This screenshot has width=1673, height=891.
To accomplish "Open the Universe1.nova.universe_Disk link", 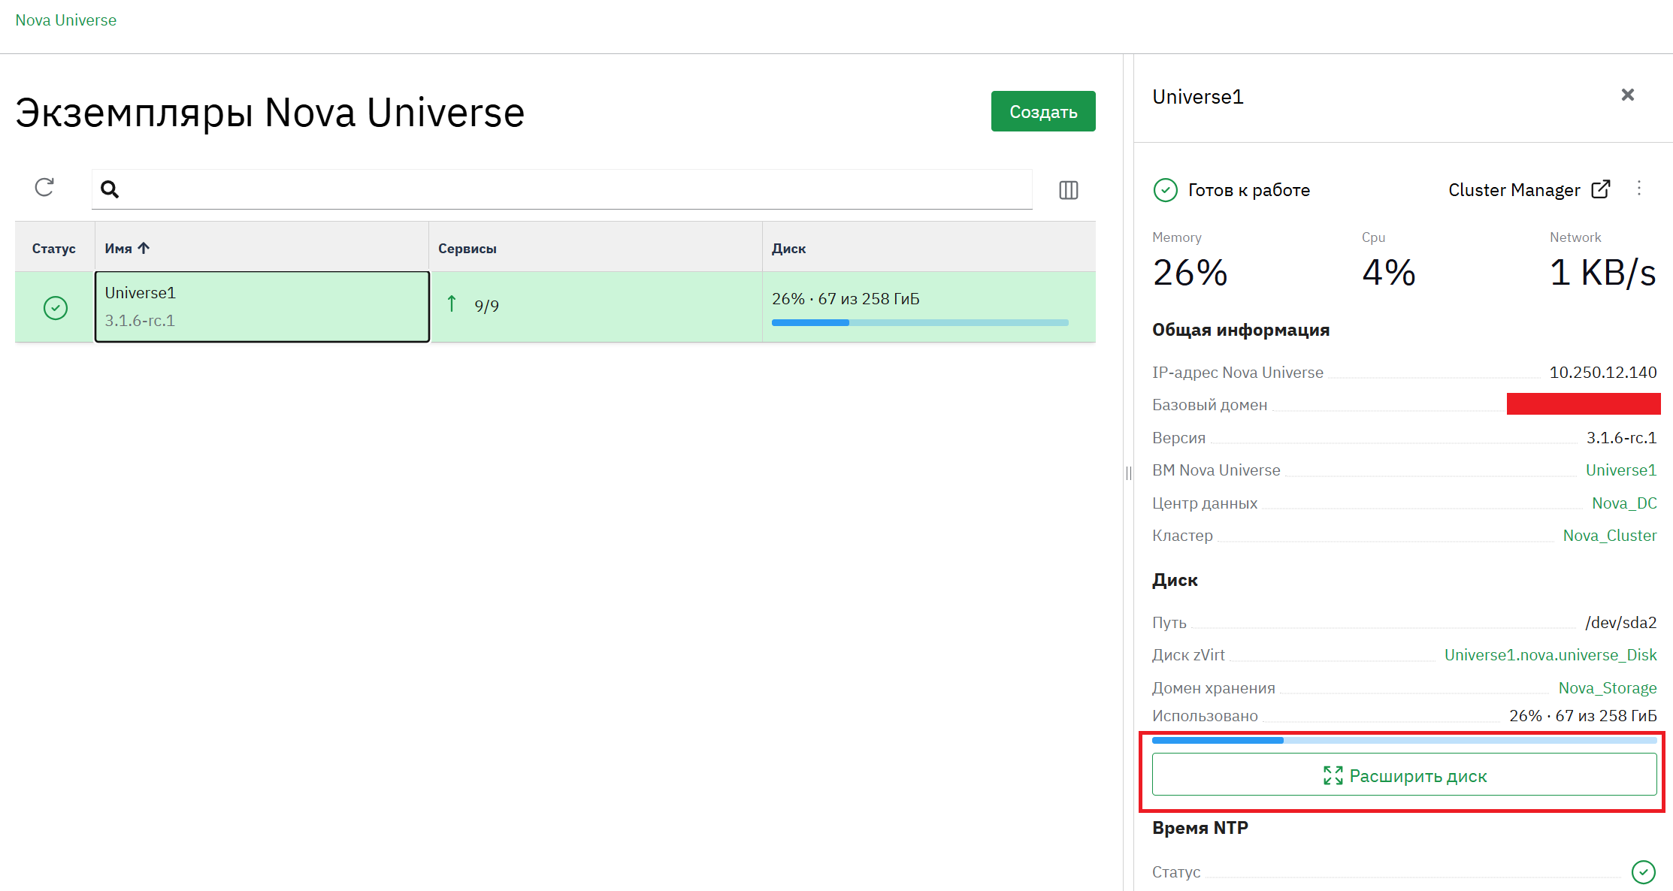I will (x=1550, y=655).
